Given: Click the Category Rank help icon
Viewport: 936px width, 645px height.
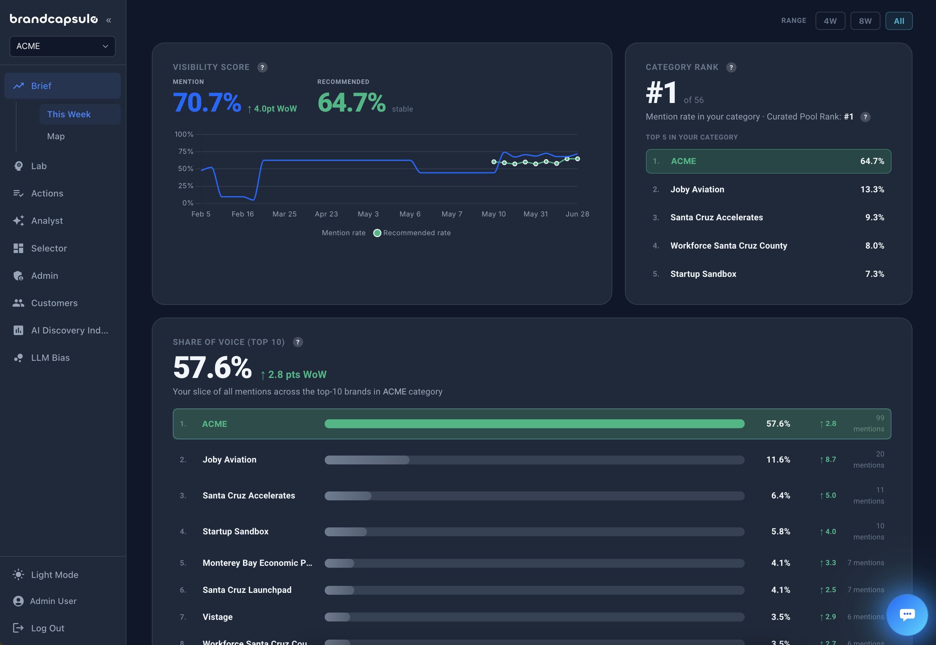Looking at the screenshot, I should 731,67.
